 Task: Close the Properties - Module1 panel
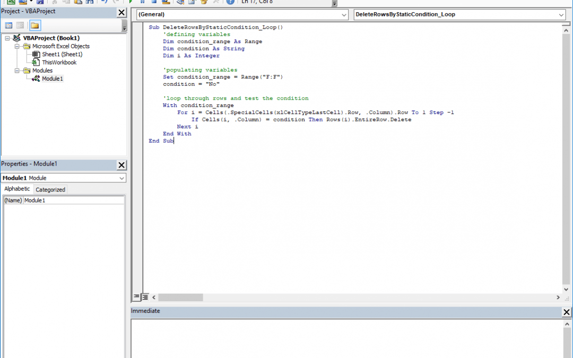pos(121,165)
